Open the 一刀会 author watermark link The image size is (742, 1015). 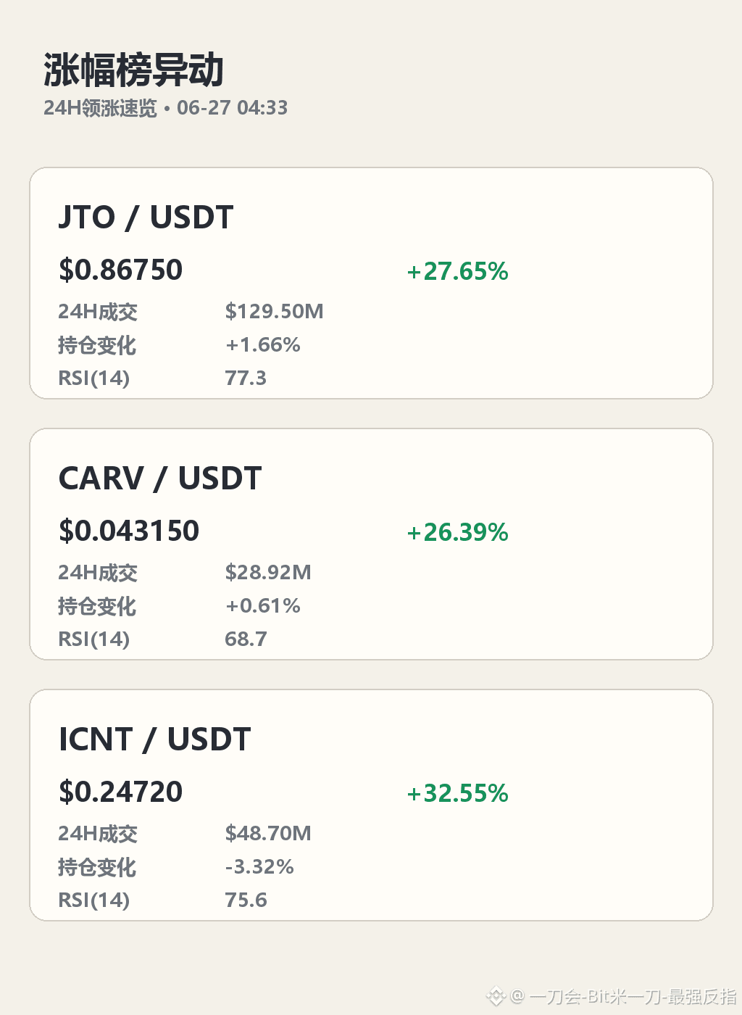click(624, 997)
